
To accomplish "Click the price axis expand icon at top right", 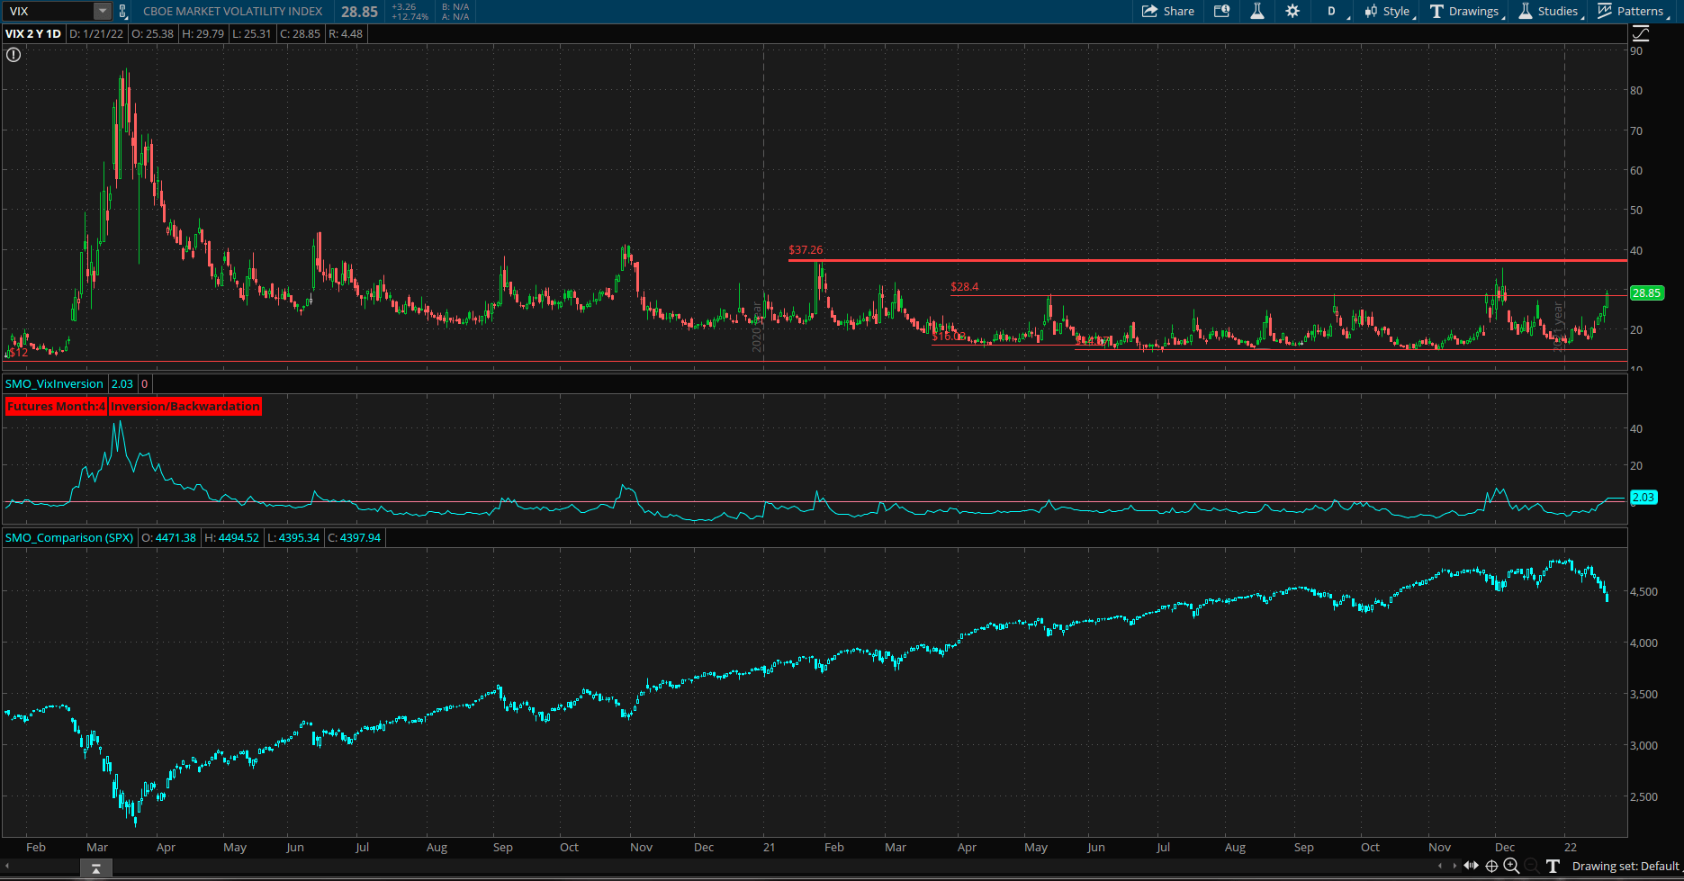I will click(x=1640, y=32).
